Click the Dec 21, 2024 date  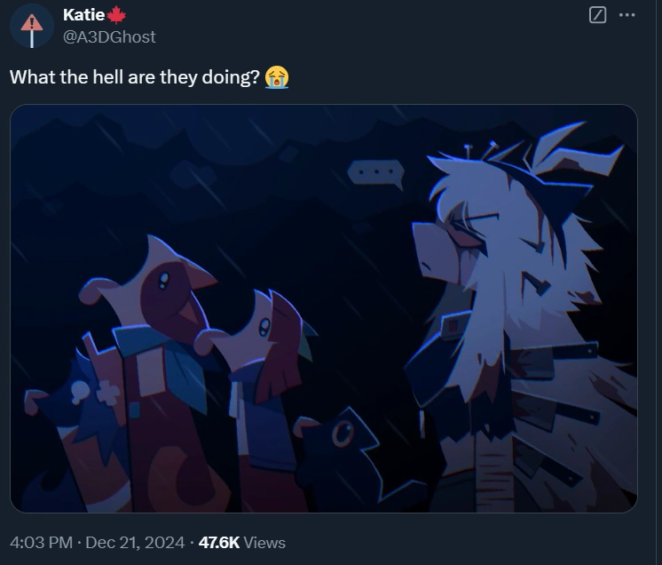(x=135, y=543)
